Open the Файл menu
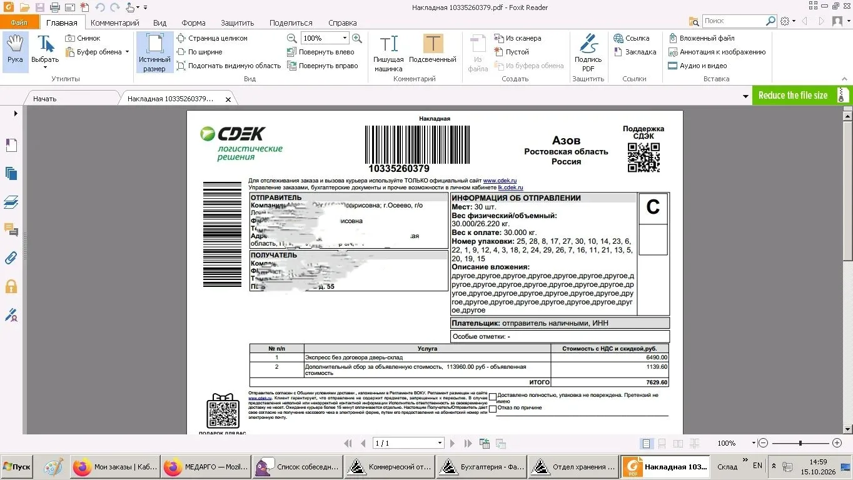This screenshot has width=853, height=480. click(19, 22)
